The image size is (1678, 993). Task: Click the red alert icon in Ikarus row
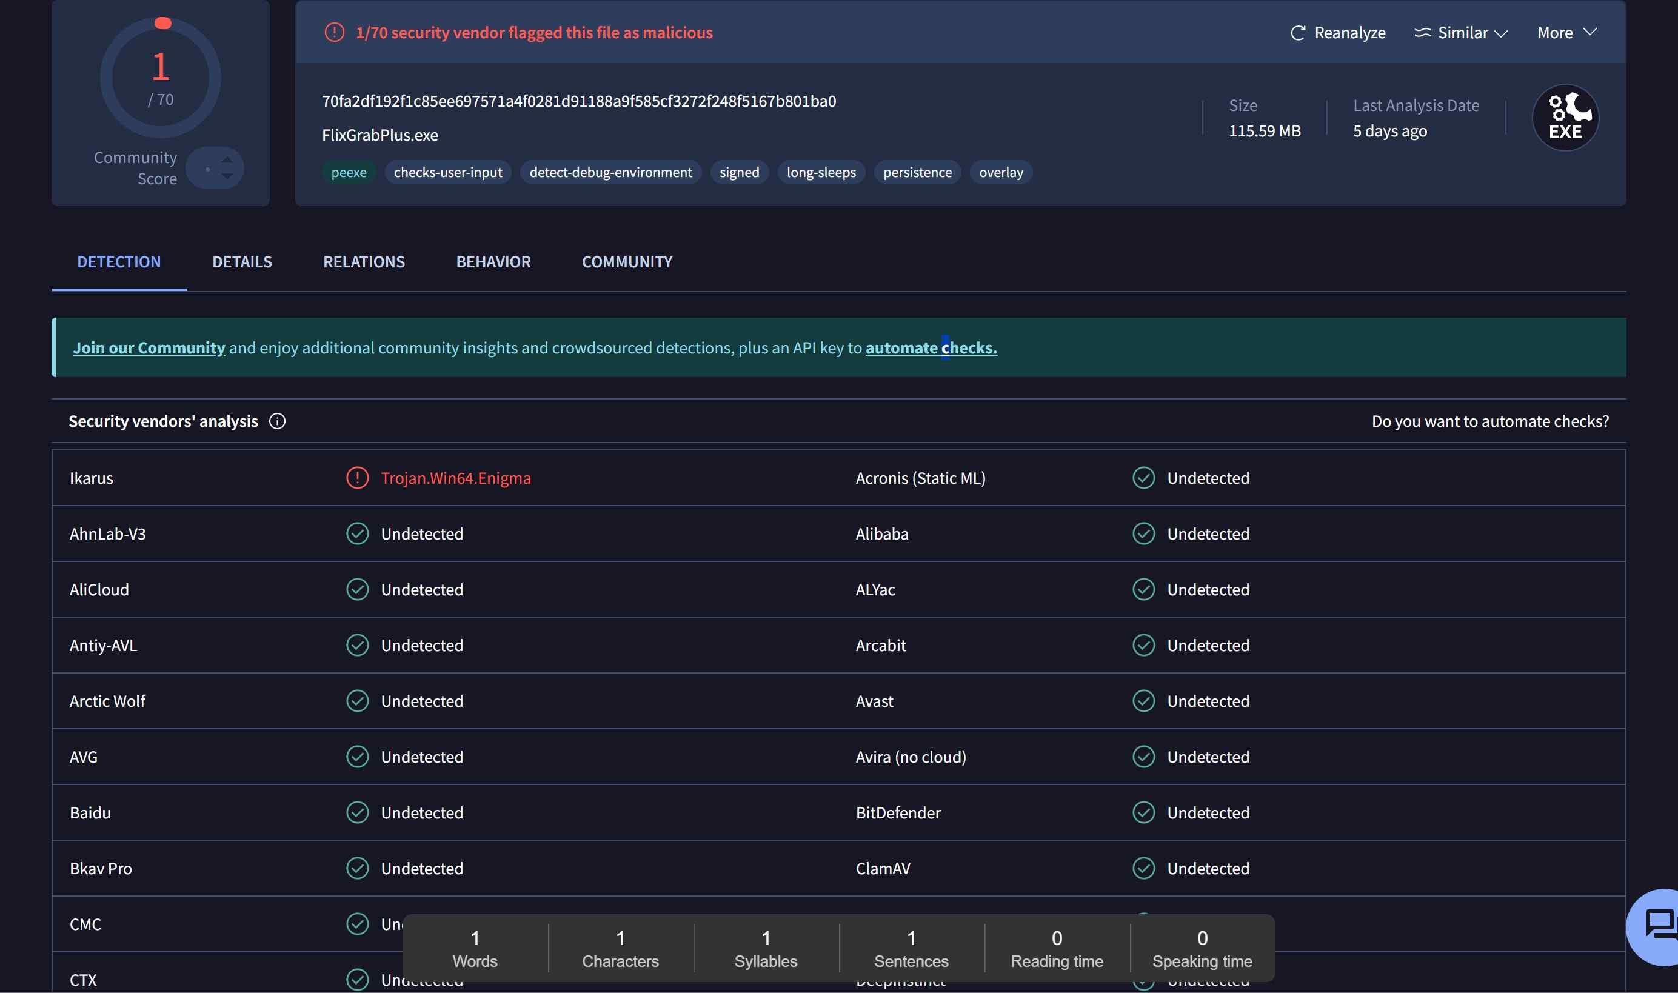coord(357,478)
